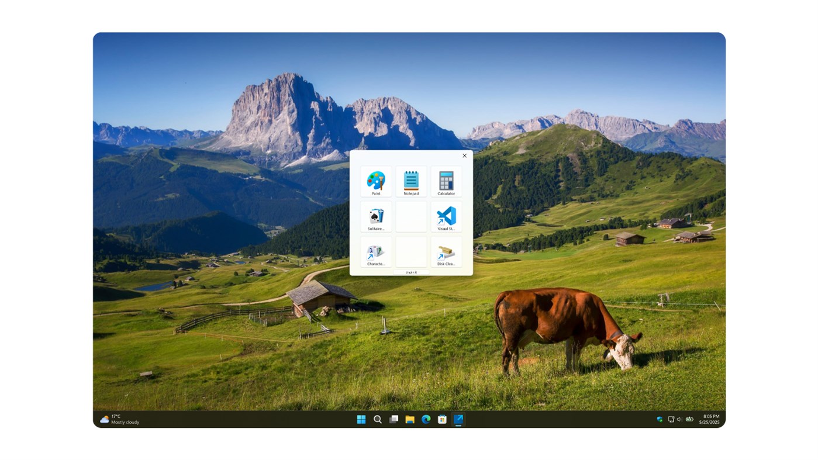Select the empty slot beside Solitaire

click(410, 215)
